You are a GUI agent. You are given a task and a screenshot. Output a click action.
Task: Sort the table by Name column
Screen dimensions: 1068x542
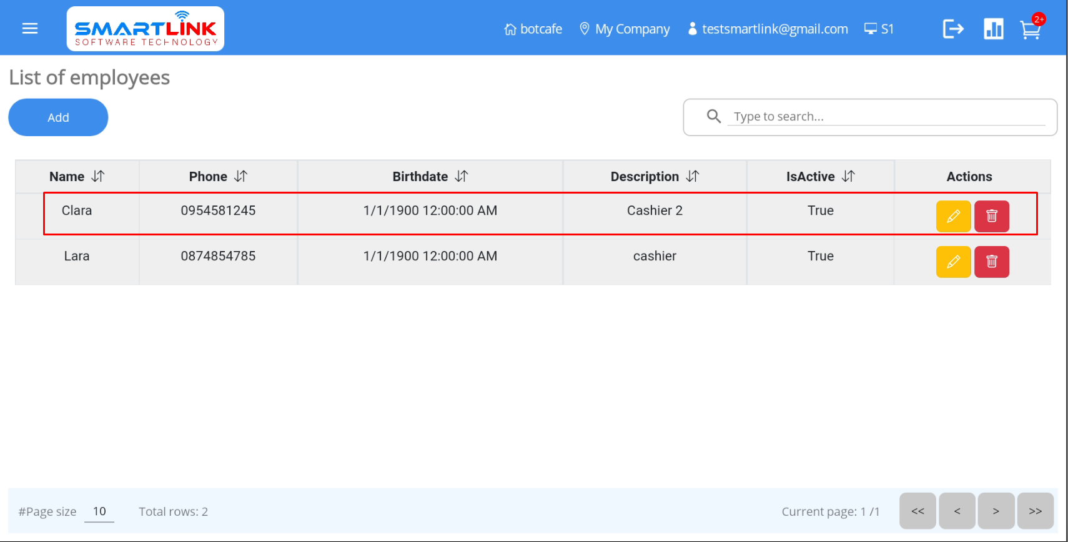coord(98,177)
